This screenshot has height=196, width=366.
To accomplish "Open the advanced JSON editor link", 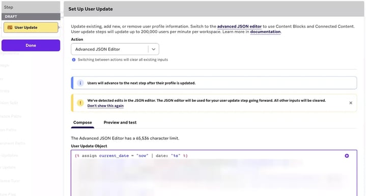I will [x=239, y=26].
